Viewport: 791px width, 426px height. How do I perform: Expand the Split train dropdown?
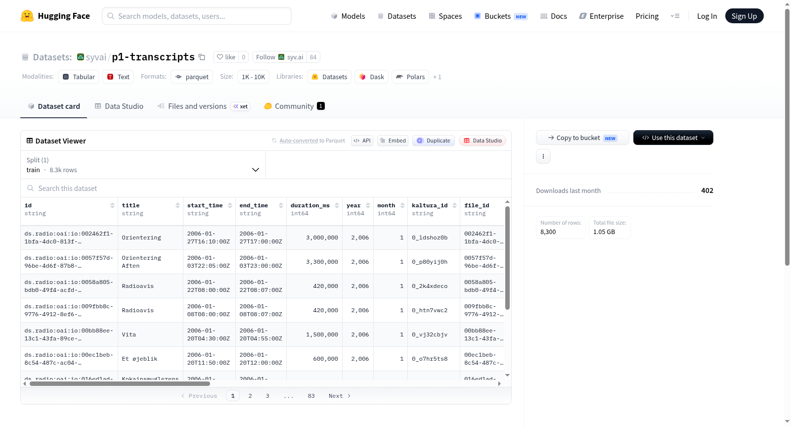(x=143, y=165)
